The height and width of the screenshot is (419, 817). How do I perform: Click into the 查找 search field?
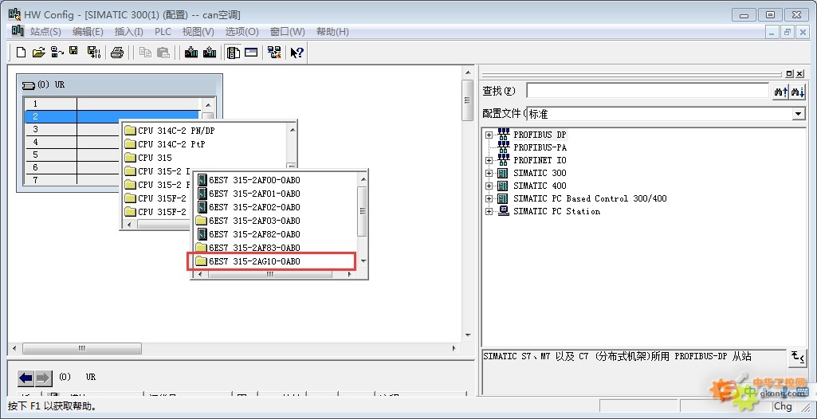click(648, 91)
